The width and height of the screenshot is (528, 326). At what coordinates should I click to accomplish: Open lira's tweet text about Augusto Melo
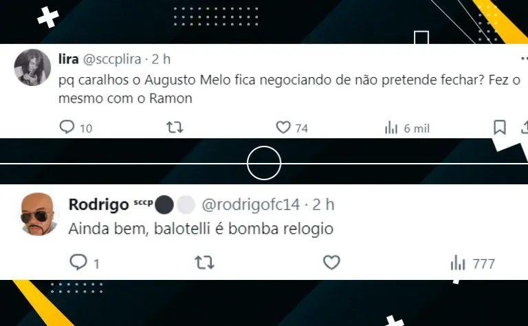pos(289,89)
